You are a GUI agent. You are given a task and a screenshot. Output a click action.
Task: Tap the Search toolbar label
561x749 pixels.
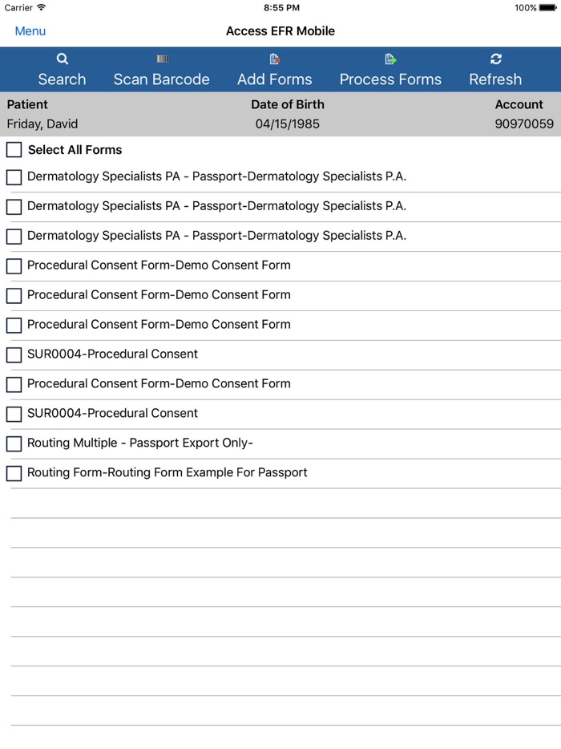point(62,79)
